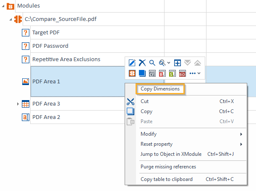This screenshot has height=191, width=256.
Task: Select Cut in the context menu
Action: click(145, 101)
